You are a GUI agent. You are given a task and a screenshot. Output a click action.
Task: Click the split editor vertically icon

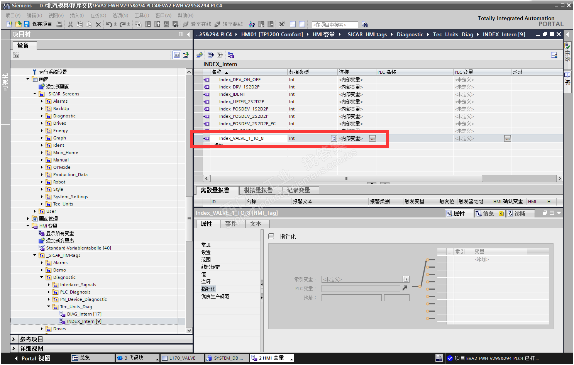click(302, 24)
